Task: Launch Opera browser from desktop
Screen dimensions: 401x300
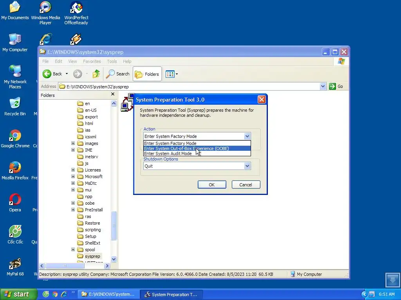Action: [15, 203]
